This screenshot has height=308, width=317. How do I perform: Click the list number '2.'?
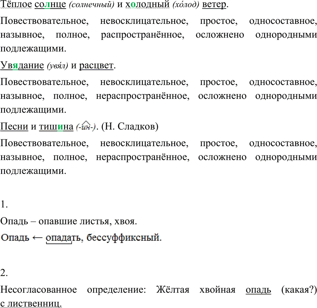pyautogui.click(x=4, y=273)
